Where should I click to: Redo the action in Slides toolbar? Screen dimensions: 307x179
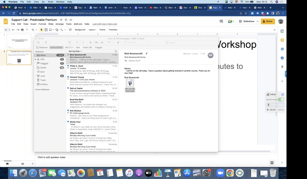click(x=18, y=30)
